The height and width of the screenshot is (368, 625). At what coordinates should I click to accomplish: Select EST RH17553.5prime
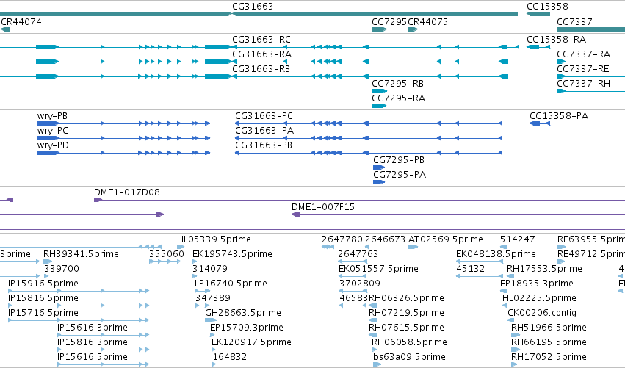coord(544,269)
